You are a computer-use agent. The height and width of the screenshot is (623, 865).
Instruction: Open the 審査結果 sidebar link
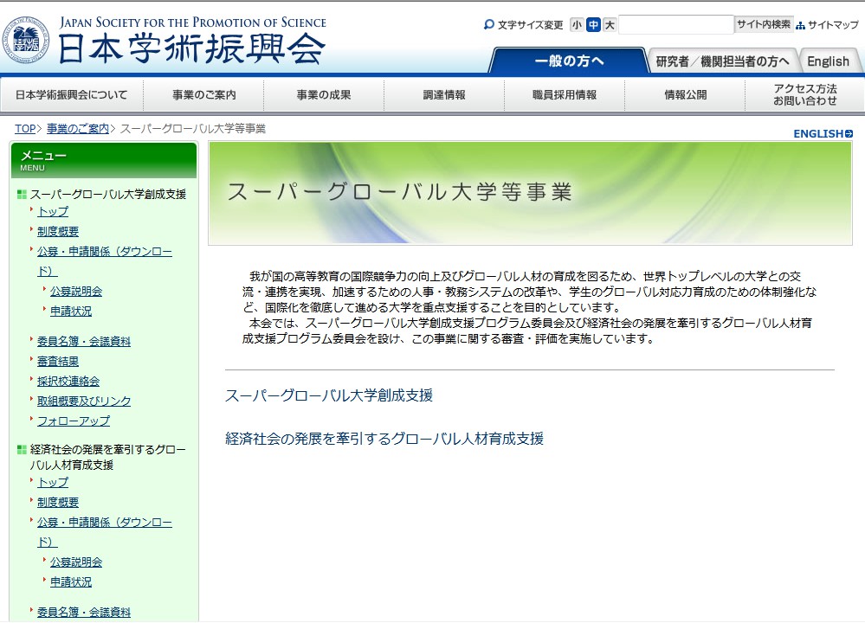pyautogui.click(x=58, y=361)
